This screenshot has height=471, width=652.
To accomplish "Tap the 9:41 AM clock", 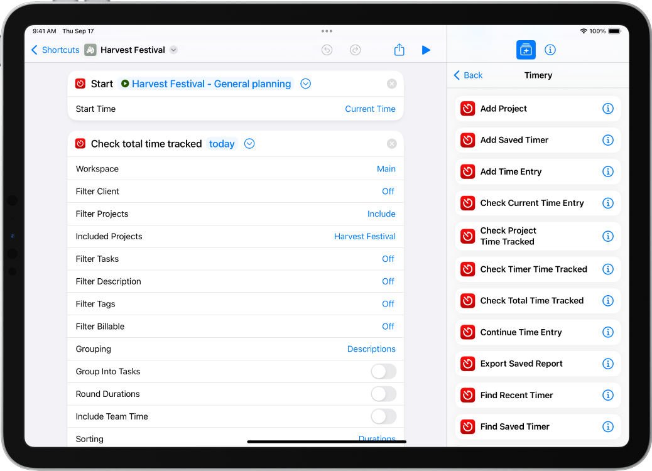I will (x=45, y=31).
